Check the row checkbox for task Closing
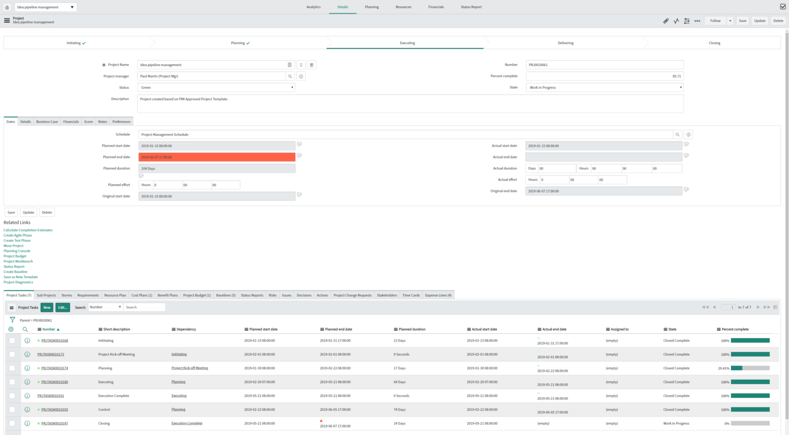Screen dimensions: 789x435 coord(13,423)
